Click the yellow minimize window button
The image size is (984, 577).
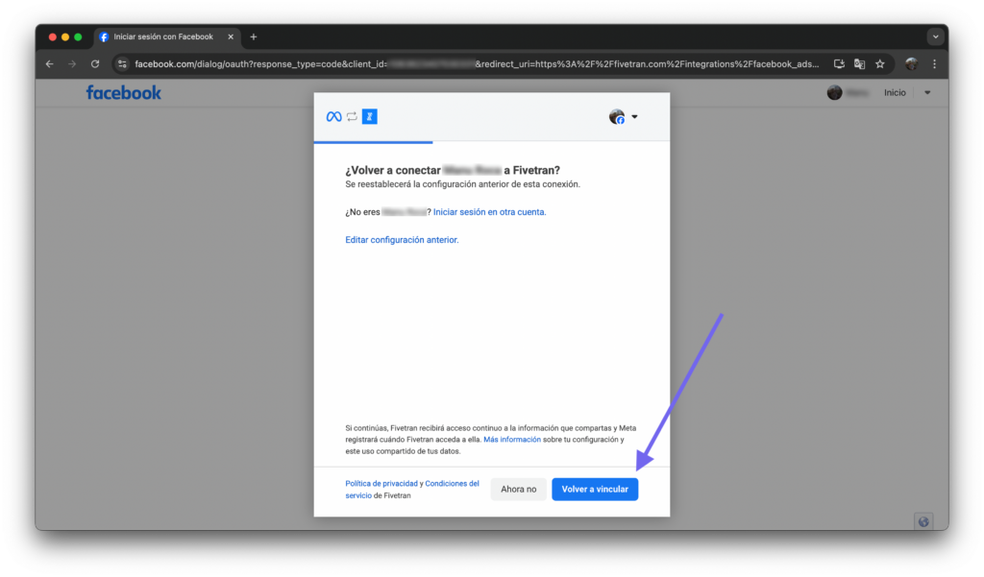pos(65,37)
